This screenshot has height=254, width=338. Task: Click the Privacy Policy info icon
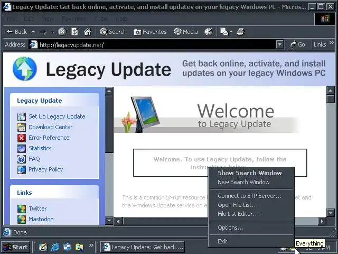coord(22,169)
